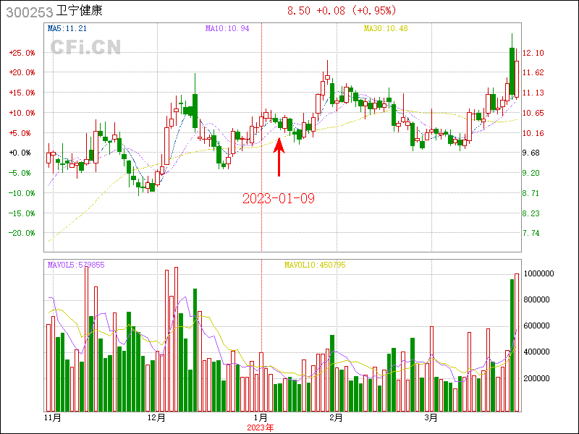This screenshot has height=434, width=579.
Task: Click the stock code 300253
Action: 28,12
